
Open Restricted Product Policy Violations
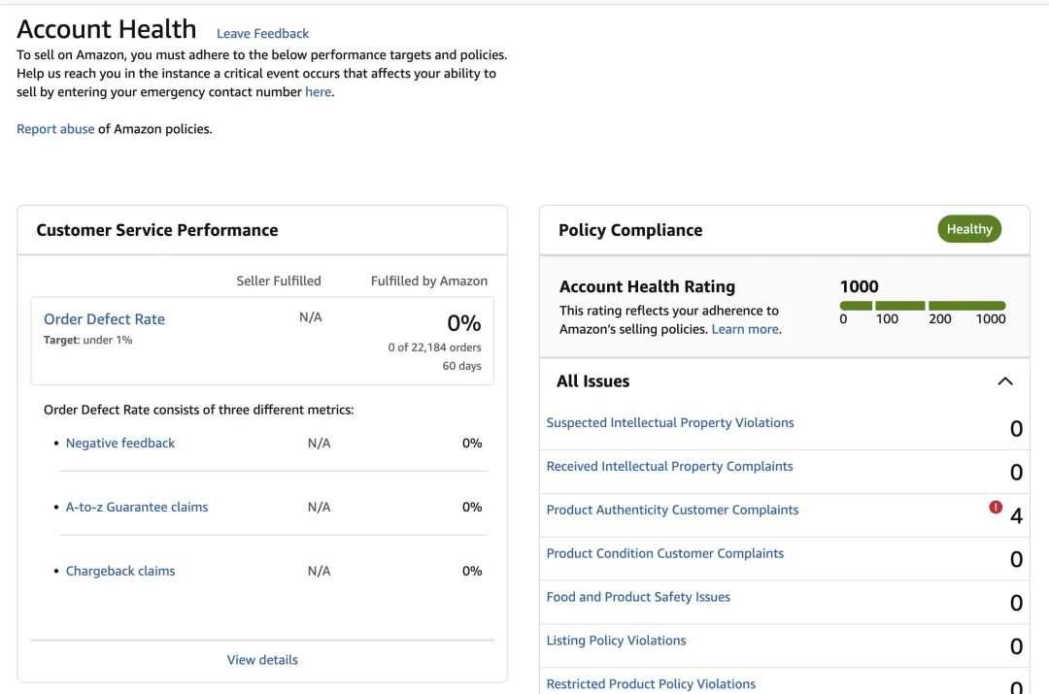point(651,683)
